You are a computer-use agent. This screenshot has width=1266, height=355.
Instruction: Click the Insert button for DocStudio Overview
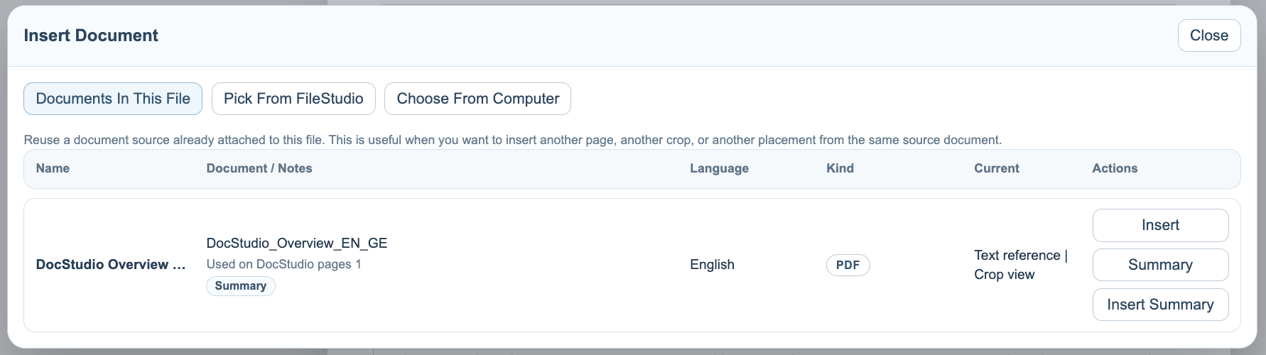[x=1160, y=225]
